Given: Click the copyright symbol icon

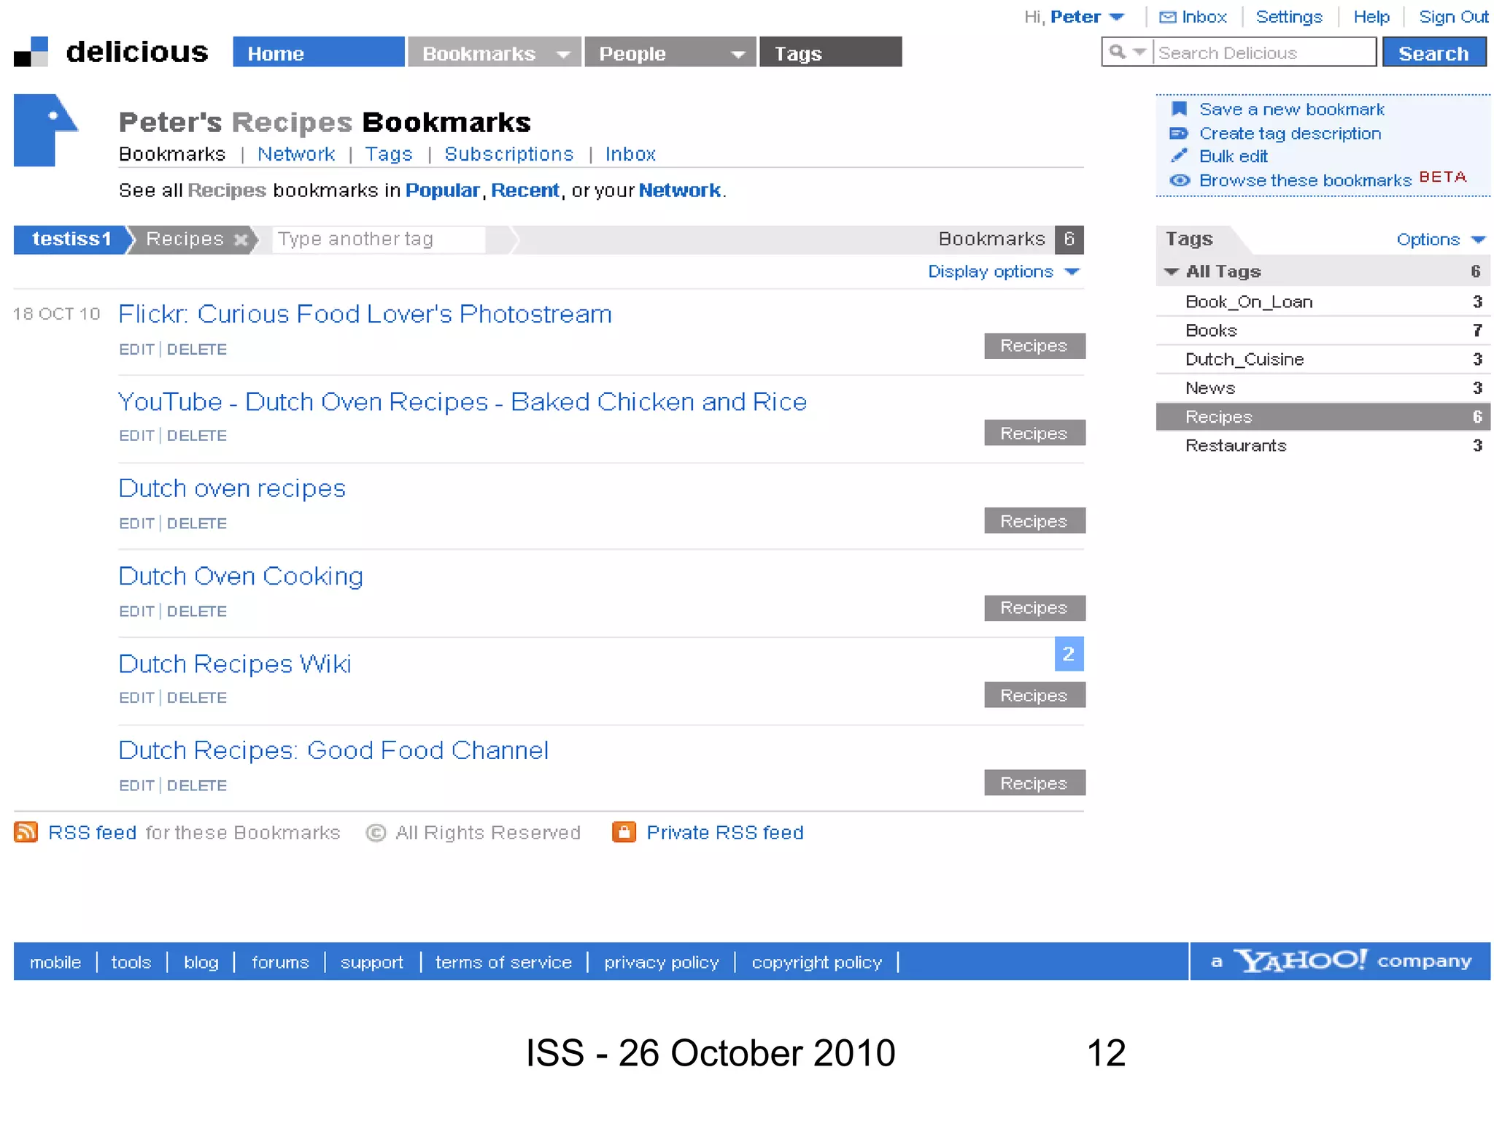Looking at the screenshot, I should click(376, 833).
